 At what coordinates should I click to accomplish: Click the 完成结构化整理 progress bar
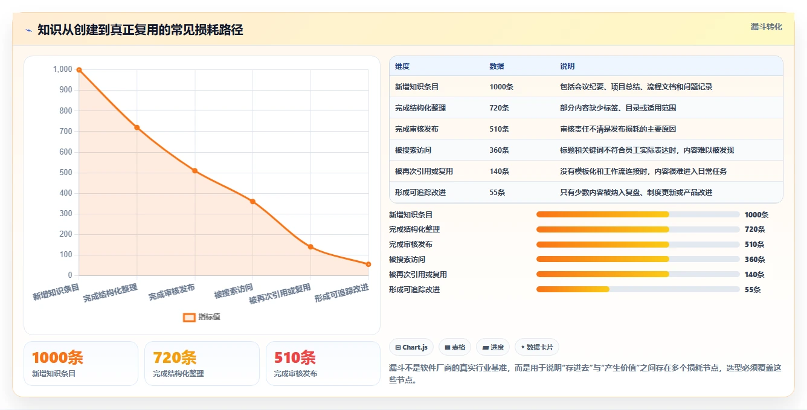coord(638,229)
